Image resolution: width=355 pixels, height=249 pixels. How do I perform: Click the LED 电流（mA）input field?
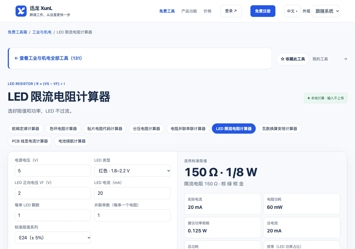[133, 193]
